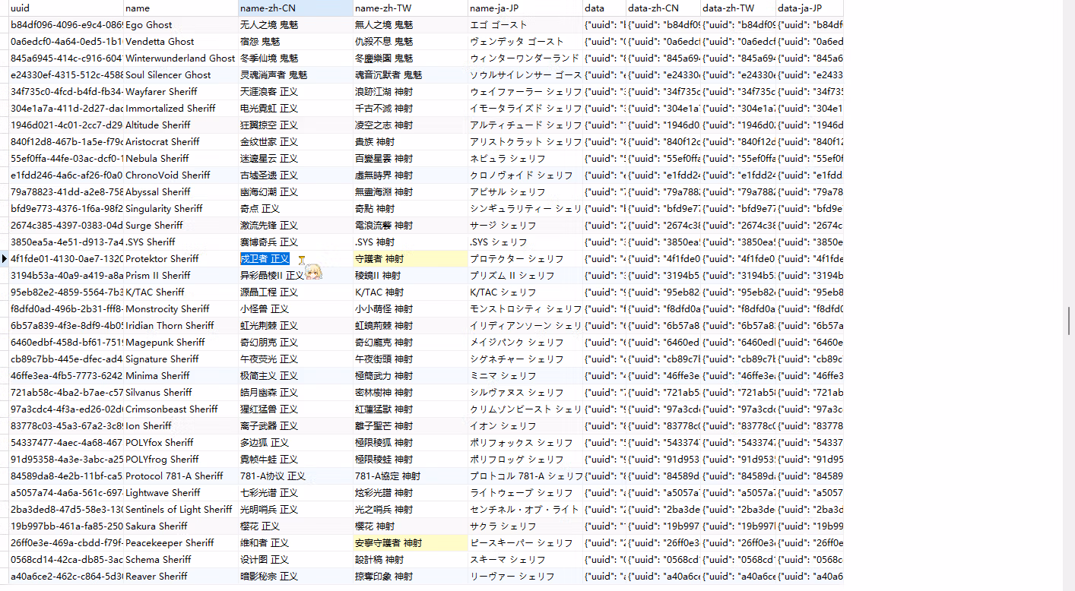Click the uuid cell of Reaver Sheriff row
Image resolution: width=1075 pixels, height=591 pixels.
pos(66,577)
